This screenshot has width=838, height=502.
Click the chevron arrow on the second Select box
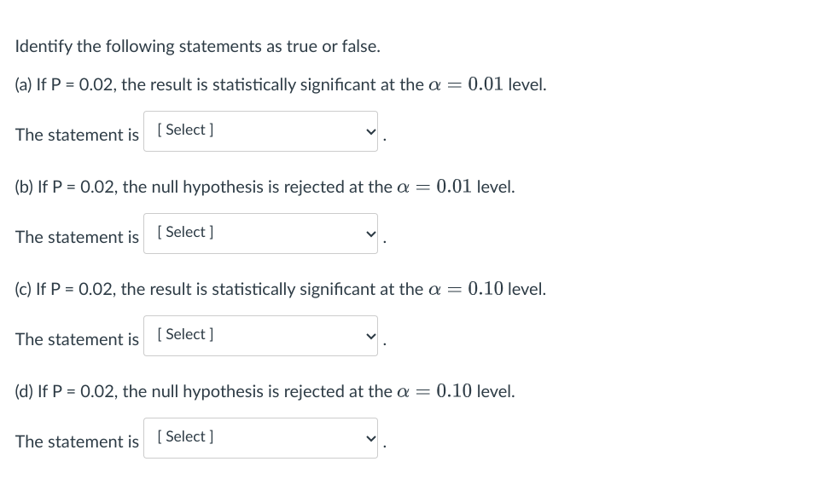click(x=369, y=233)
